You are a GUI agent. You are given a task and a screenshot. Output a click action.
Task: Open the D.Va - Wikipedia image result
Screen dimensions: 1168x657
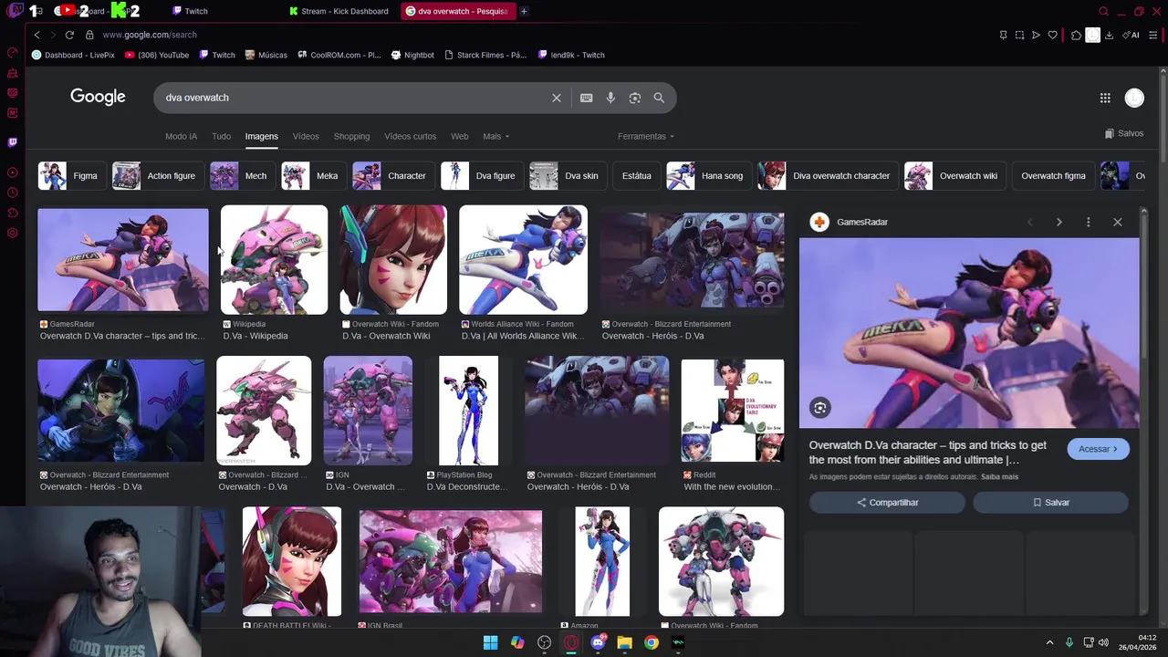274,260
